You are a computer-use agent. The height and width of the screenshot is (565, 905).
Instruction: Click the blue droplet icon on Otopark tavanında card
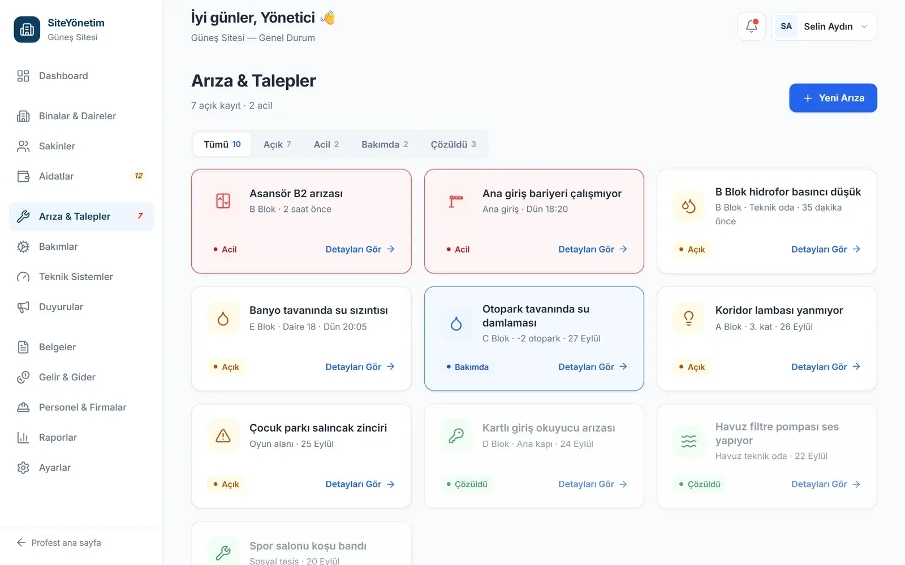point(456,324)
